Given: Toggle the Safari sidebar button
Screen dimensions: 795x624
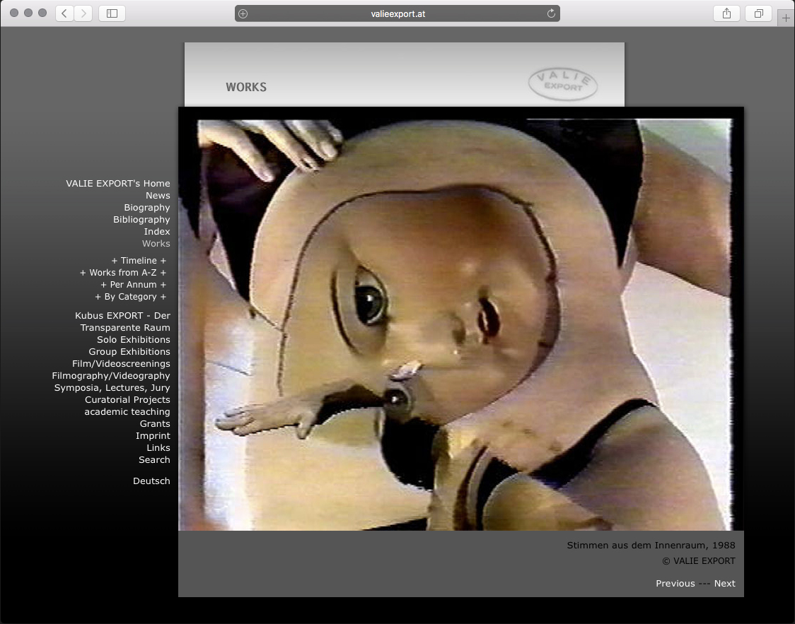Looking at the screenshot, I should [x=112, y=13].
